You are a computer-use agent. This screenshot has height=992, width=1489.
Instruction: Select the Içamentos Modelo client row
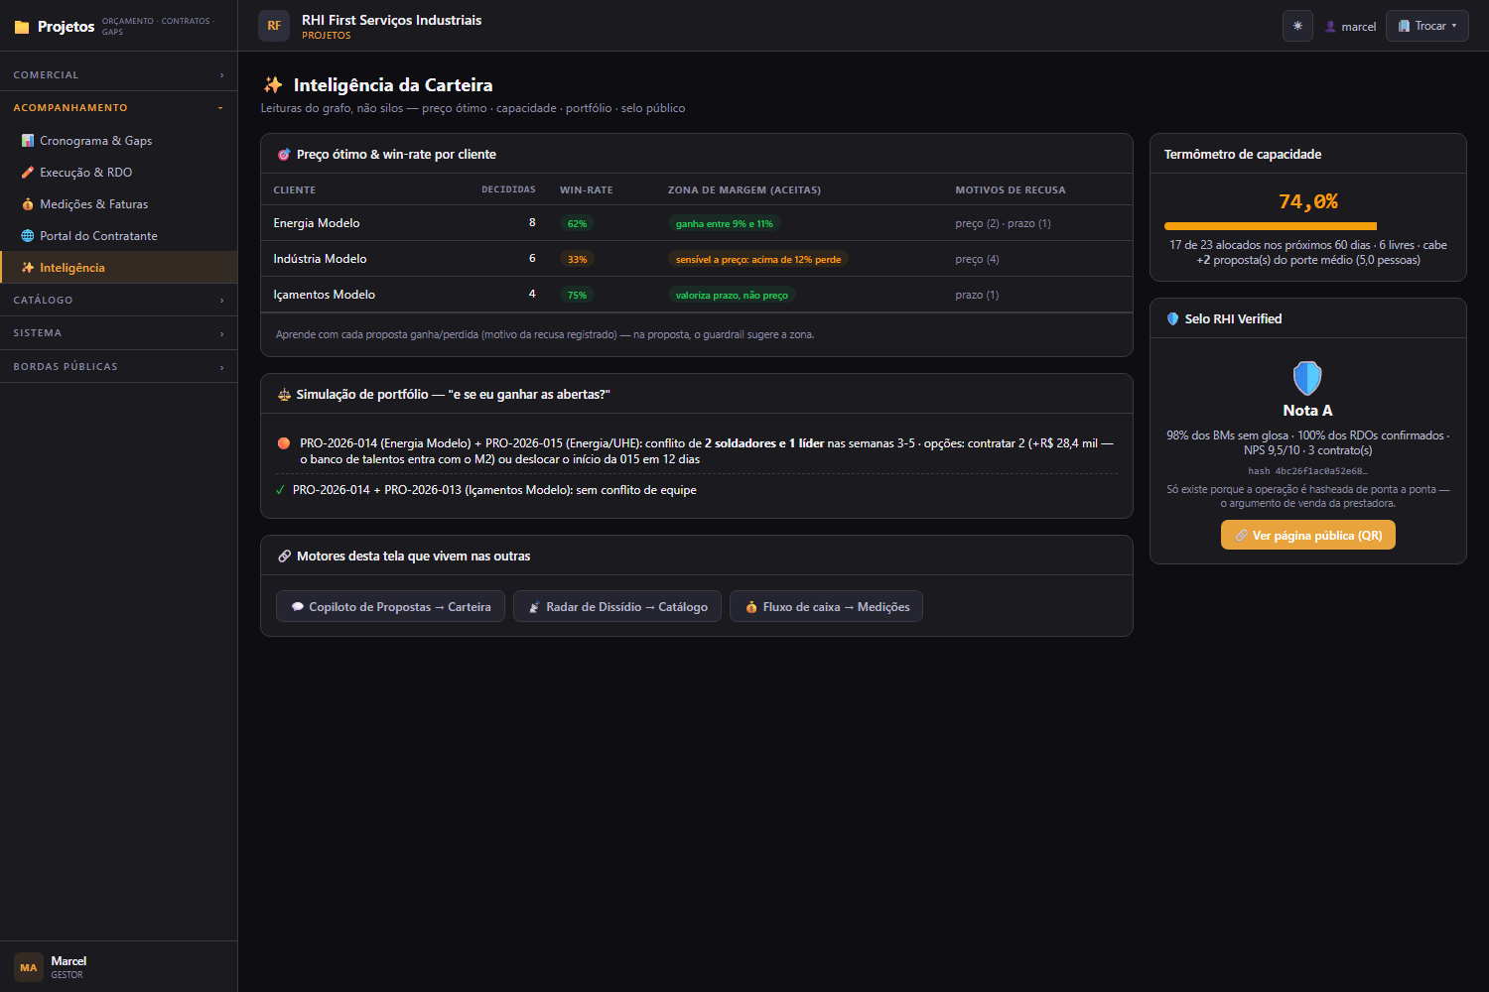(x=696, y=295)
